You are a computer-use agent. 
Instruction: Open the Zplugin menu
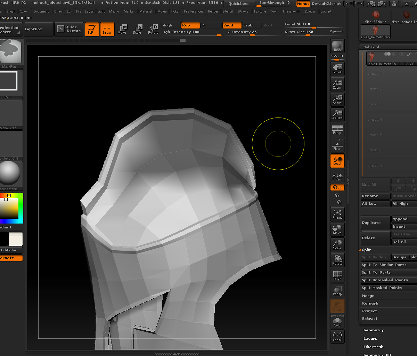click(310, 11)
